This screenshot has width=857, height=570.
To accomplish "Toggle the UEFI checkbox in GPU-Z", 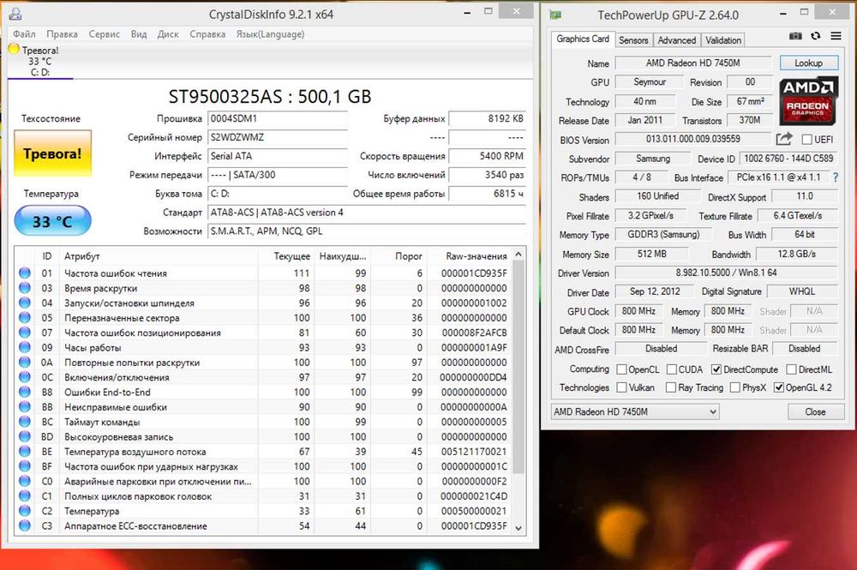I will click(x=806, y=140).
